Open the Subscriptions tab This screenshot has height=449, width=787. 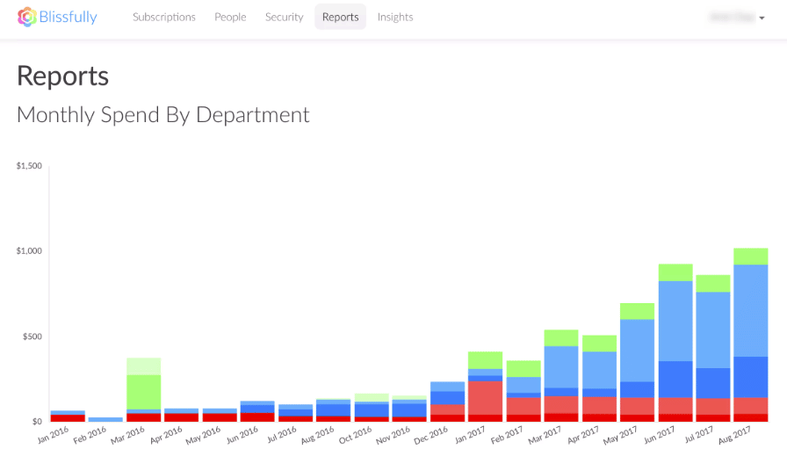click(x=164, y=17)
